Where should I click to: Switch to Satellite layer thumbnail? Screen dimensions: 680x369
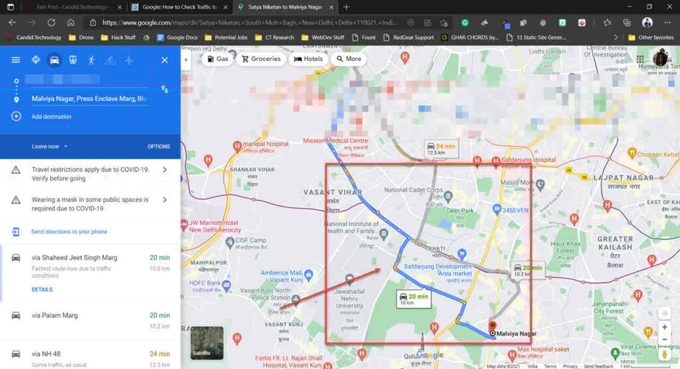click(x=207, y=342)
